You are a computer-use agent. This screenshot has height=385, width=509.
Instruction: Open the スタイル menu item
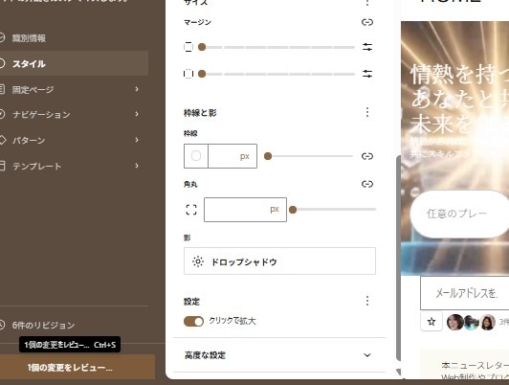pos(74,63)
